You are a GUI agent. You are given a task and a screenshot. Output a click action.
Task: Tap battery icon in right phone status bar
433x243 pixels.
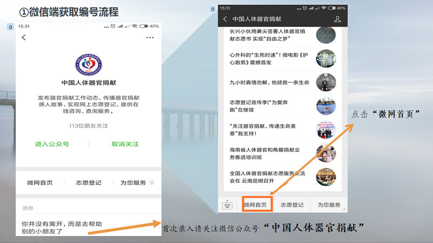pyautogui.click(x=332, y=8)
